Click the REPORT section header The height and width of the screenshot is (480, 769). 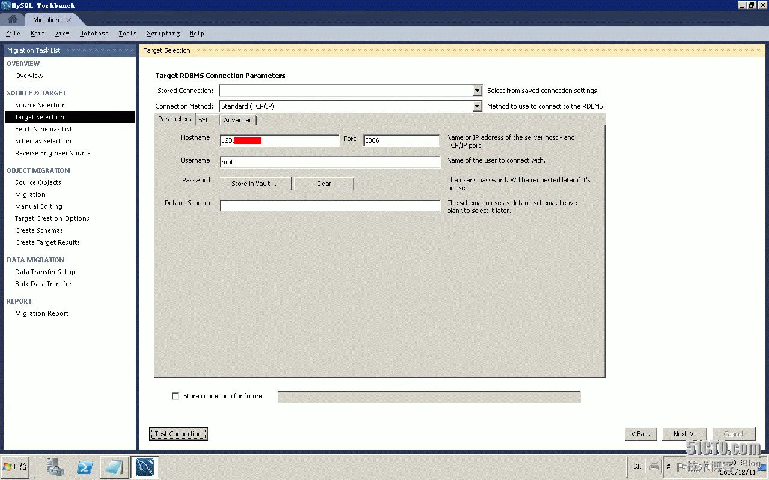(19, 301)
